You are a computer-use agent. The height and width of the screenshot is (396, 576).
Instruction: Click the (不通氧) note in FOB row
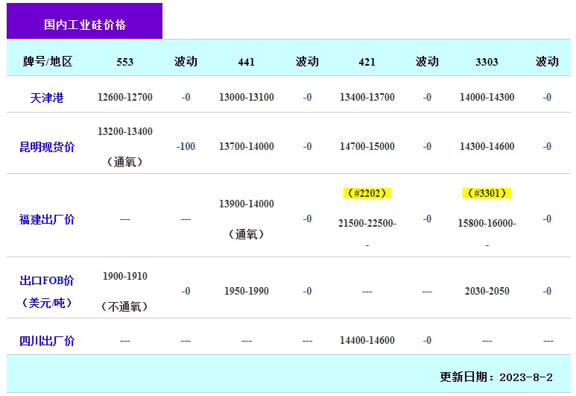tap(124, 307)
